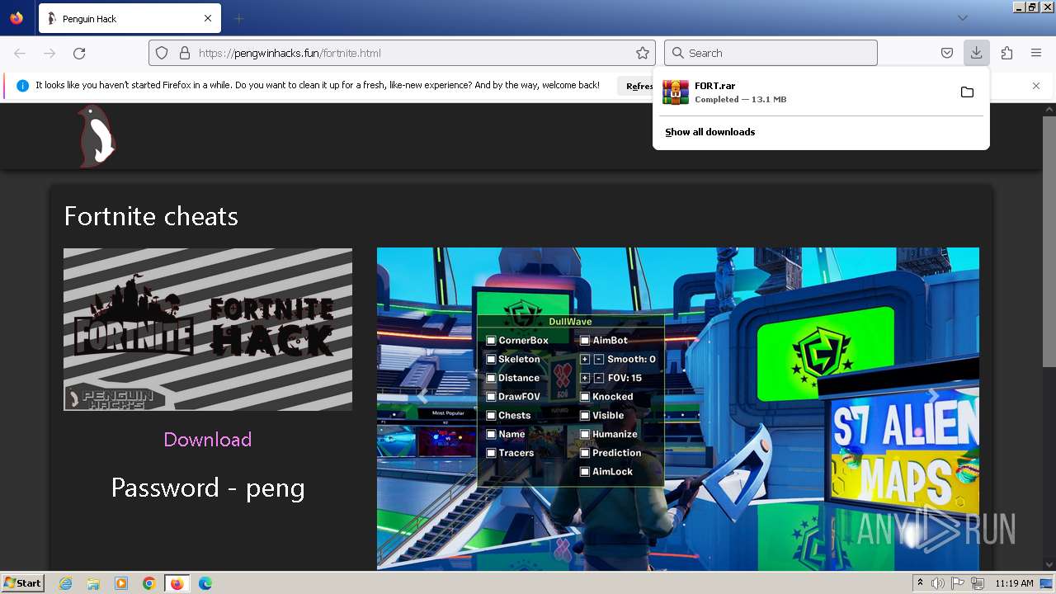The height and width of the screenshot is (594, 1056).
Task: Increase Smooth with plus button
Action: 585,359
